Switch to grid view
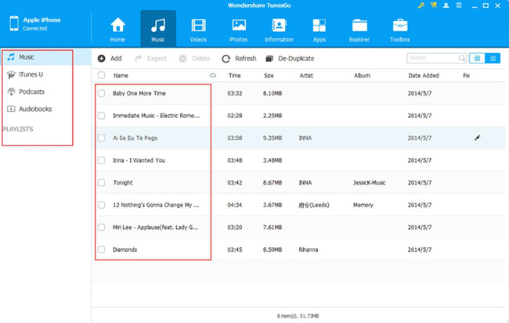The width and height of the screenshot is (509, 323). (x=477, y=58)
